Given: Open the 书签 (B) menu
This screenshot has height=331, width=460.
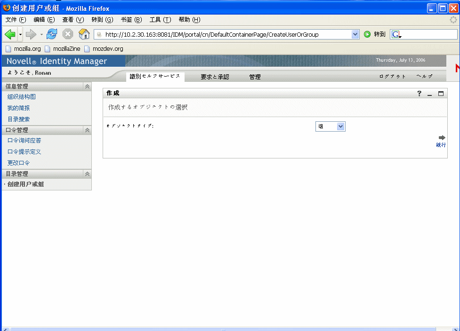Looking at the screenshot, I should pyautogui.click(x=131, y=20).
